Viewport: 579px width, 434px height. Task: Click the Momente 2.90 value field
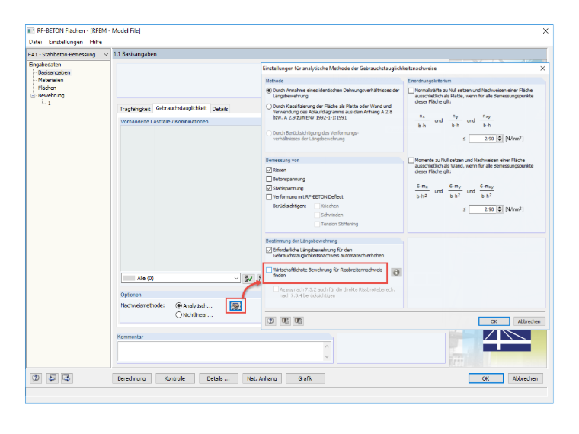(483, 209)
